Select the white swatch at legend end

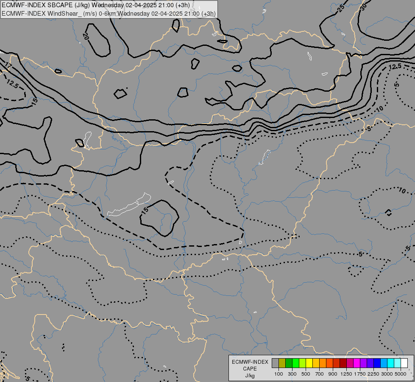[x=404, y=363]
